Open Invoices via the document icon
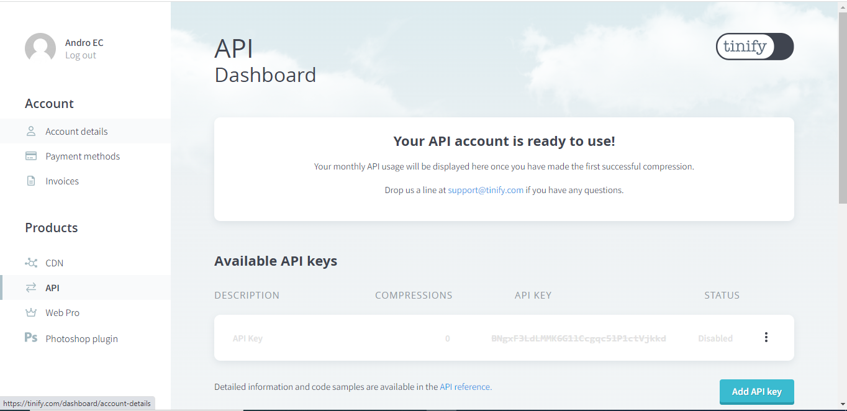Image resolution: width=847 pixels, height=411 pixels. coord(30,181)
